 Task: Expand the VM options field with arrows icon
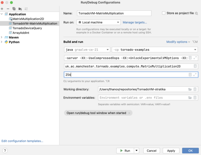coord(195,58)
